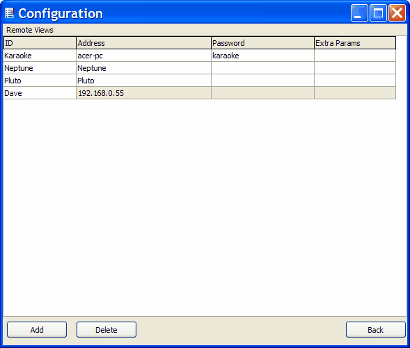Viewport: 410px width, 348px height.
Task: Close the Configuration window
Action: 397,13
